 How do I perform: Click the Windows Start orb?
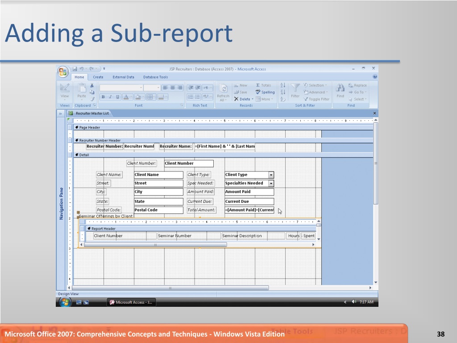coord(65,302)
